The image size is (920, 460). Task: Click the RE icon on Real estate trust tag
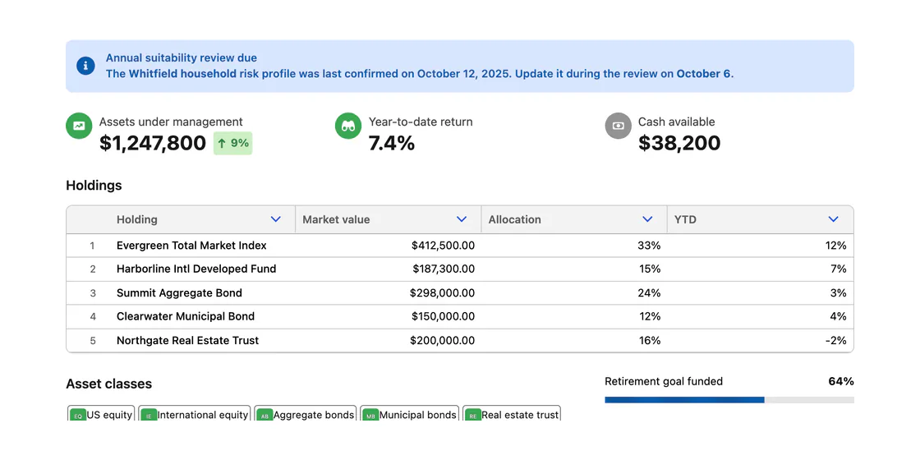[473, 416]
